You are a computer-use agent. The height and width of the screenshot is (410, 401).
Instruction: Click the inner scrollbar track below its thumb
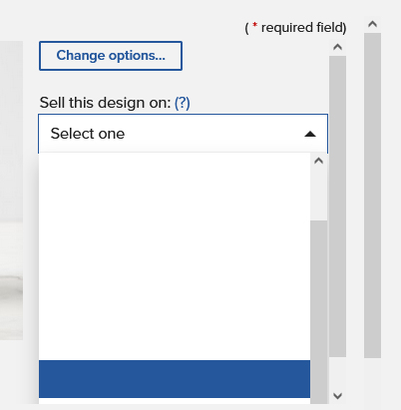[337, 372]
